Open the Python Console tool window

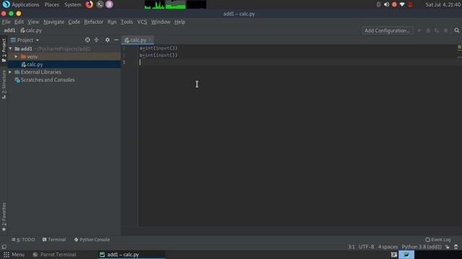pyautogui.click(x=92, y=240)
